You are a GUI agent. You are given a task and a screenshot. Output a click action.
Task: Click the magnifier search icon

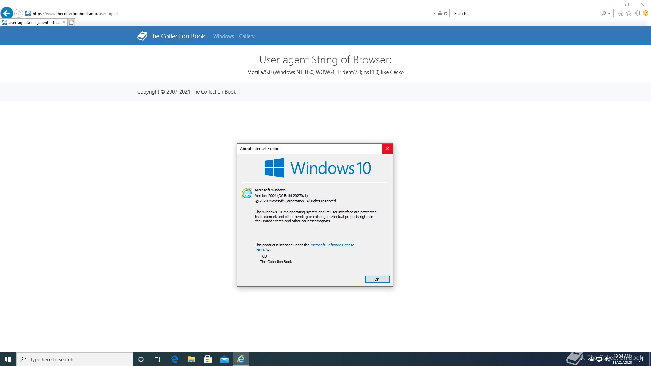tap(604, 14)
